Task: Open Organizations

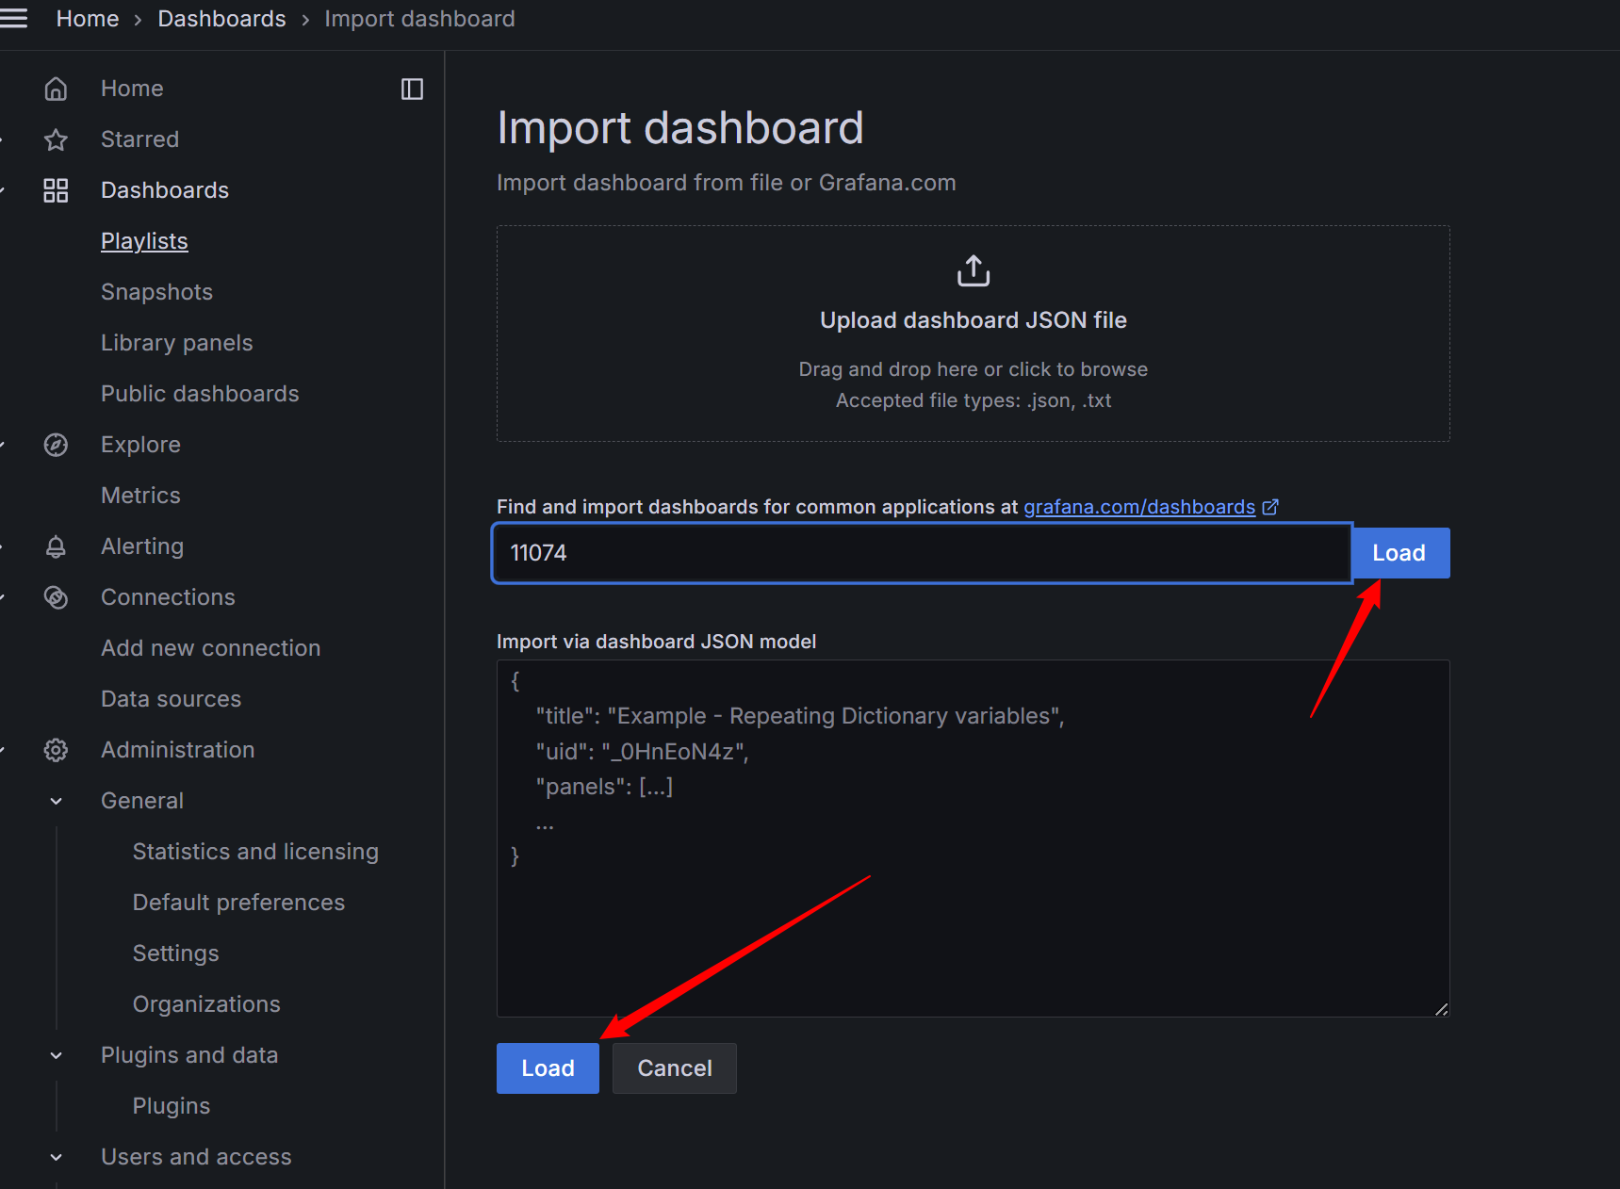Action: (206, 1004)
